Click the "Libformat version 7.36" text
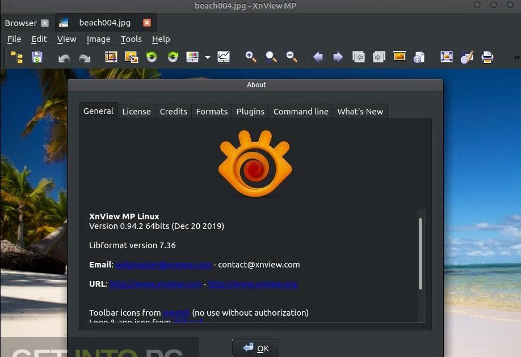Image resolution: width=521 pixels, height=357 pixels. (132, 245)
